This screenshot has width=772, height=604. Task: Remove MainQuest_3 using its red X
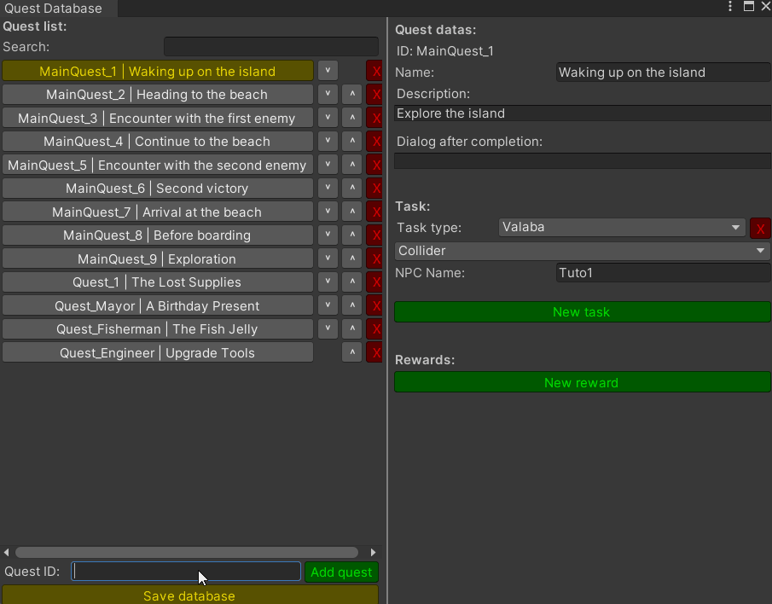tap(374, 118)
